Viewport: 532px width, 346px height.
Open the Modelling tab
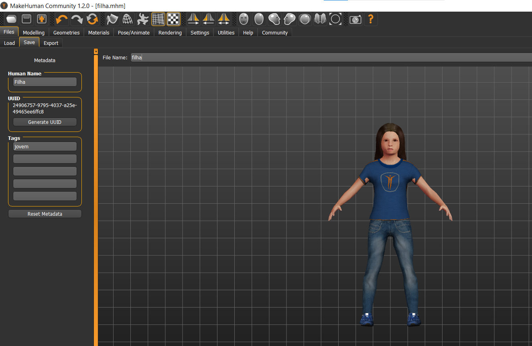point(34,32)
